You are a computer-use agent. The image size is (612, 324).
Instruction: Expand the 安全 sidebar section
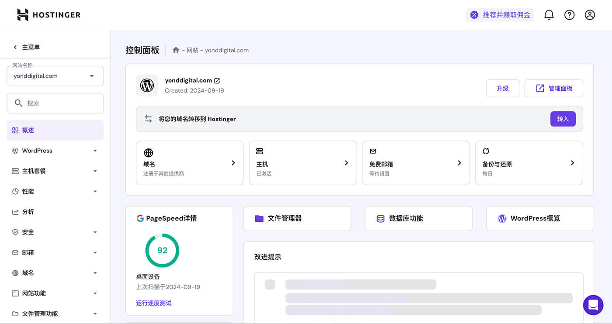pyautogui.click(x=95, y=232)
